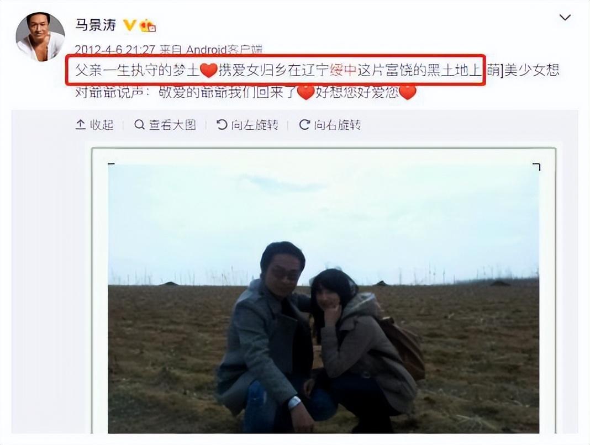This screenshot has width=590, height=445.
Task: Rotate the image right with 向右旋转
Action: point(330,125)
